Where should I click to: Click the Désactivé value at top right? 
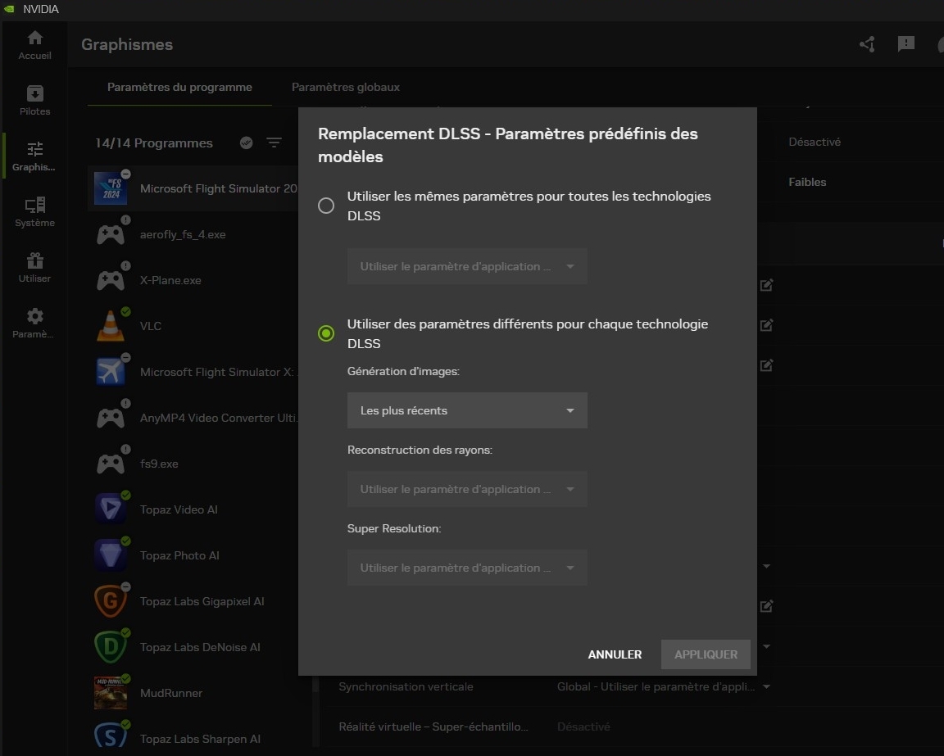pyautogui.click(x=815, y=142)
